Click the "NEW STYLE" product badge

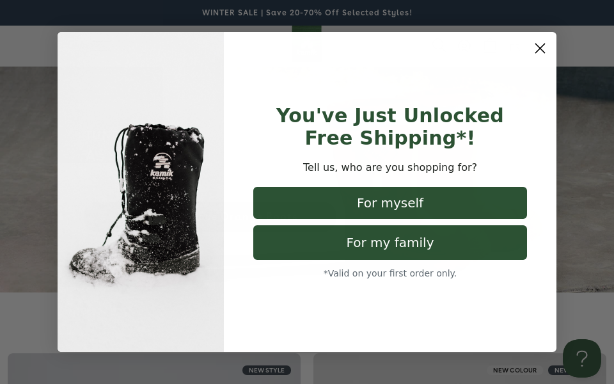pyautogui.click(x=266, y=371)
